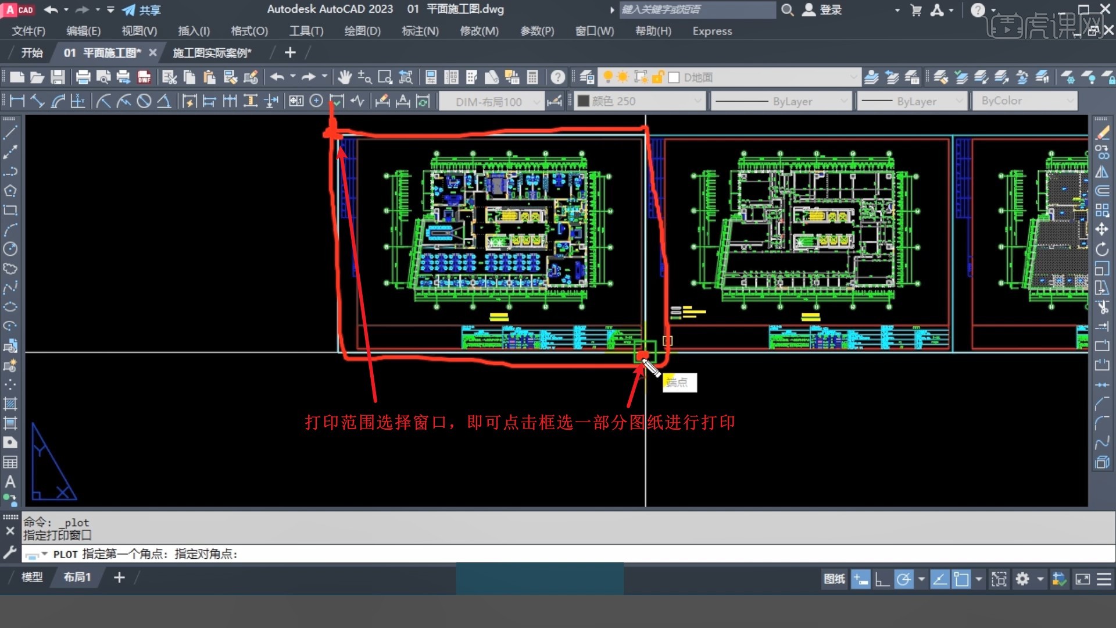Open the 标注(N) menu
The height and width of the screenshot is (628, 1116).
420,31
